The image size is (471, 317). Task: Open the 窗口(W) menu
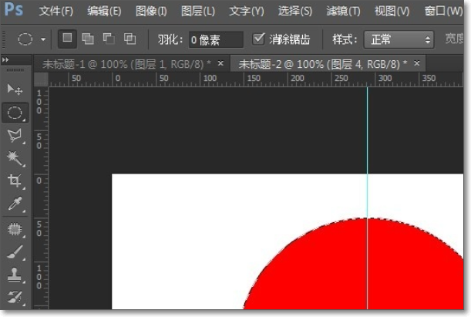coord(443,12)
